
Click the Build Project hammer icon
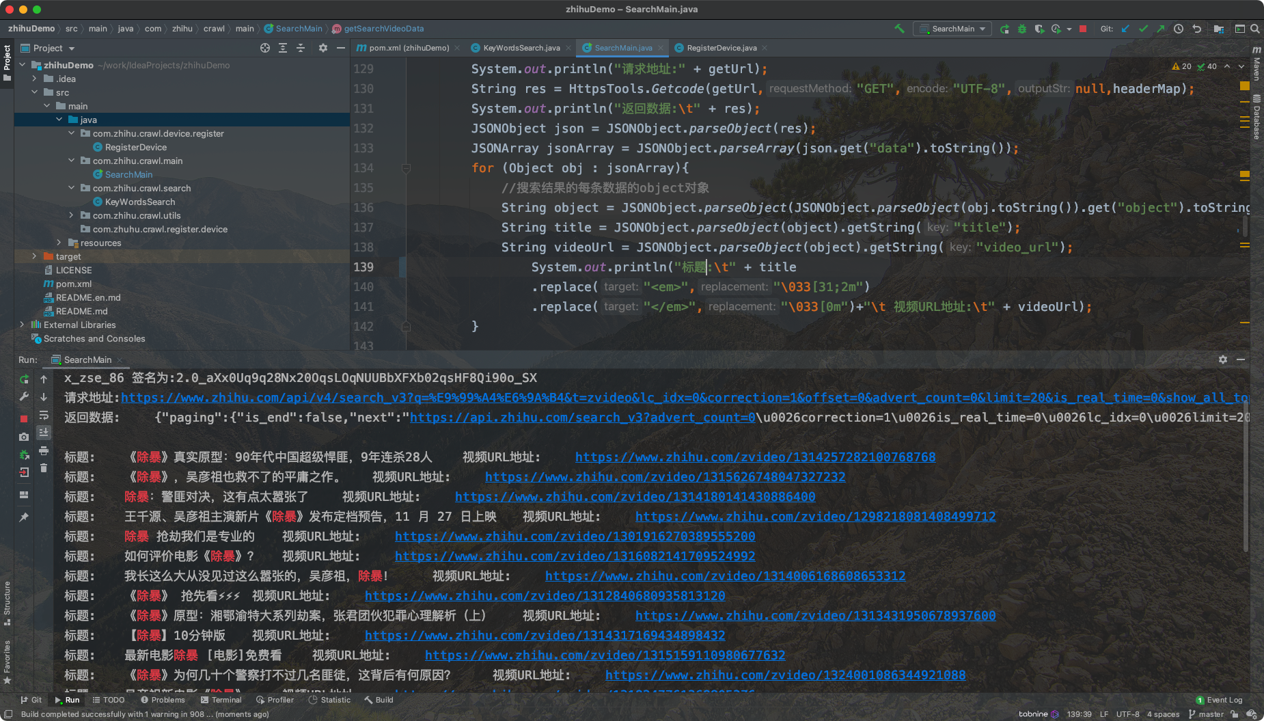tap(899, 29)
